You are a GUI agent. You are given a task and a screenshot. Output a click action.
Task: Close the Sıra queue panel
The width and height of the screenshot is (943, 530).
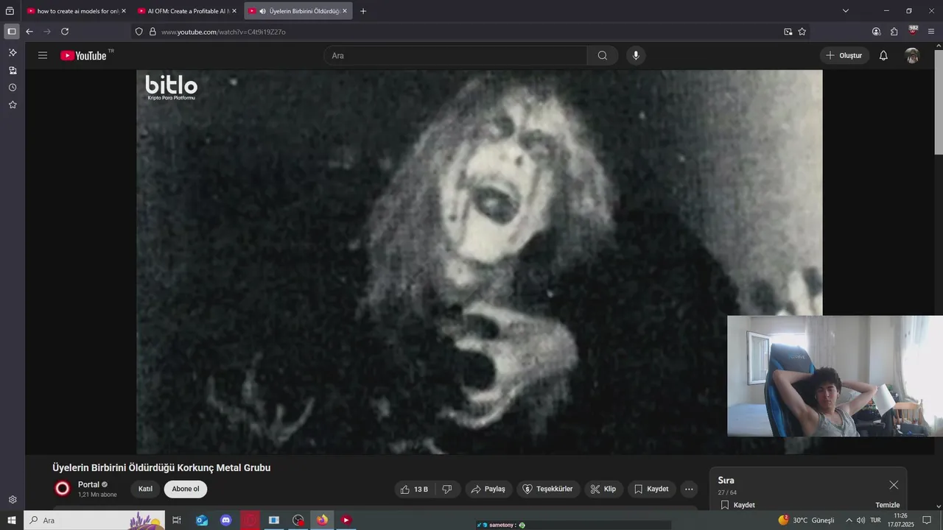894,484
